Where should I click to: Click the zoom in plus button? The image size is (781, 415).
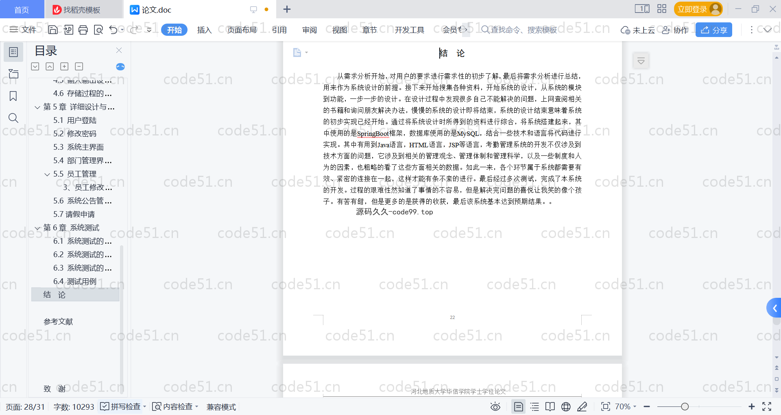click(x=752, y=406)
